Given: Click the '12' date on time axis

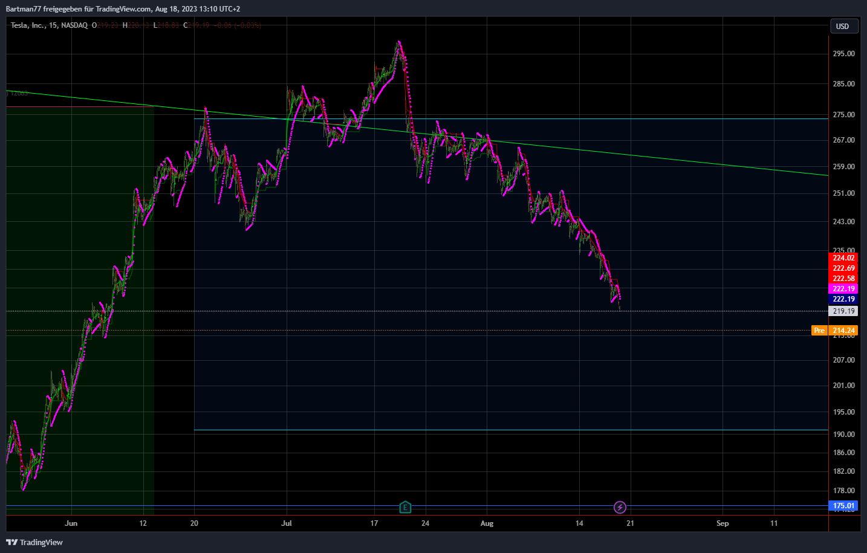Looking at the screenshot, I should pyautogui.click(x=143, y=523).
